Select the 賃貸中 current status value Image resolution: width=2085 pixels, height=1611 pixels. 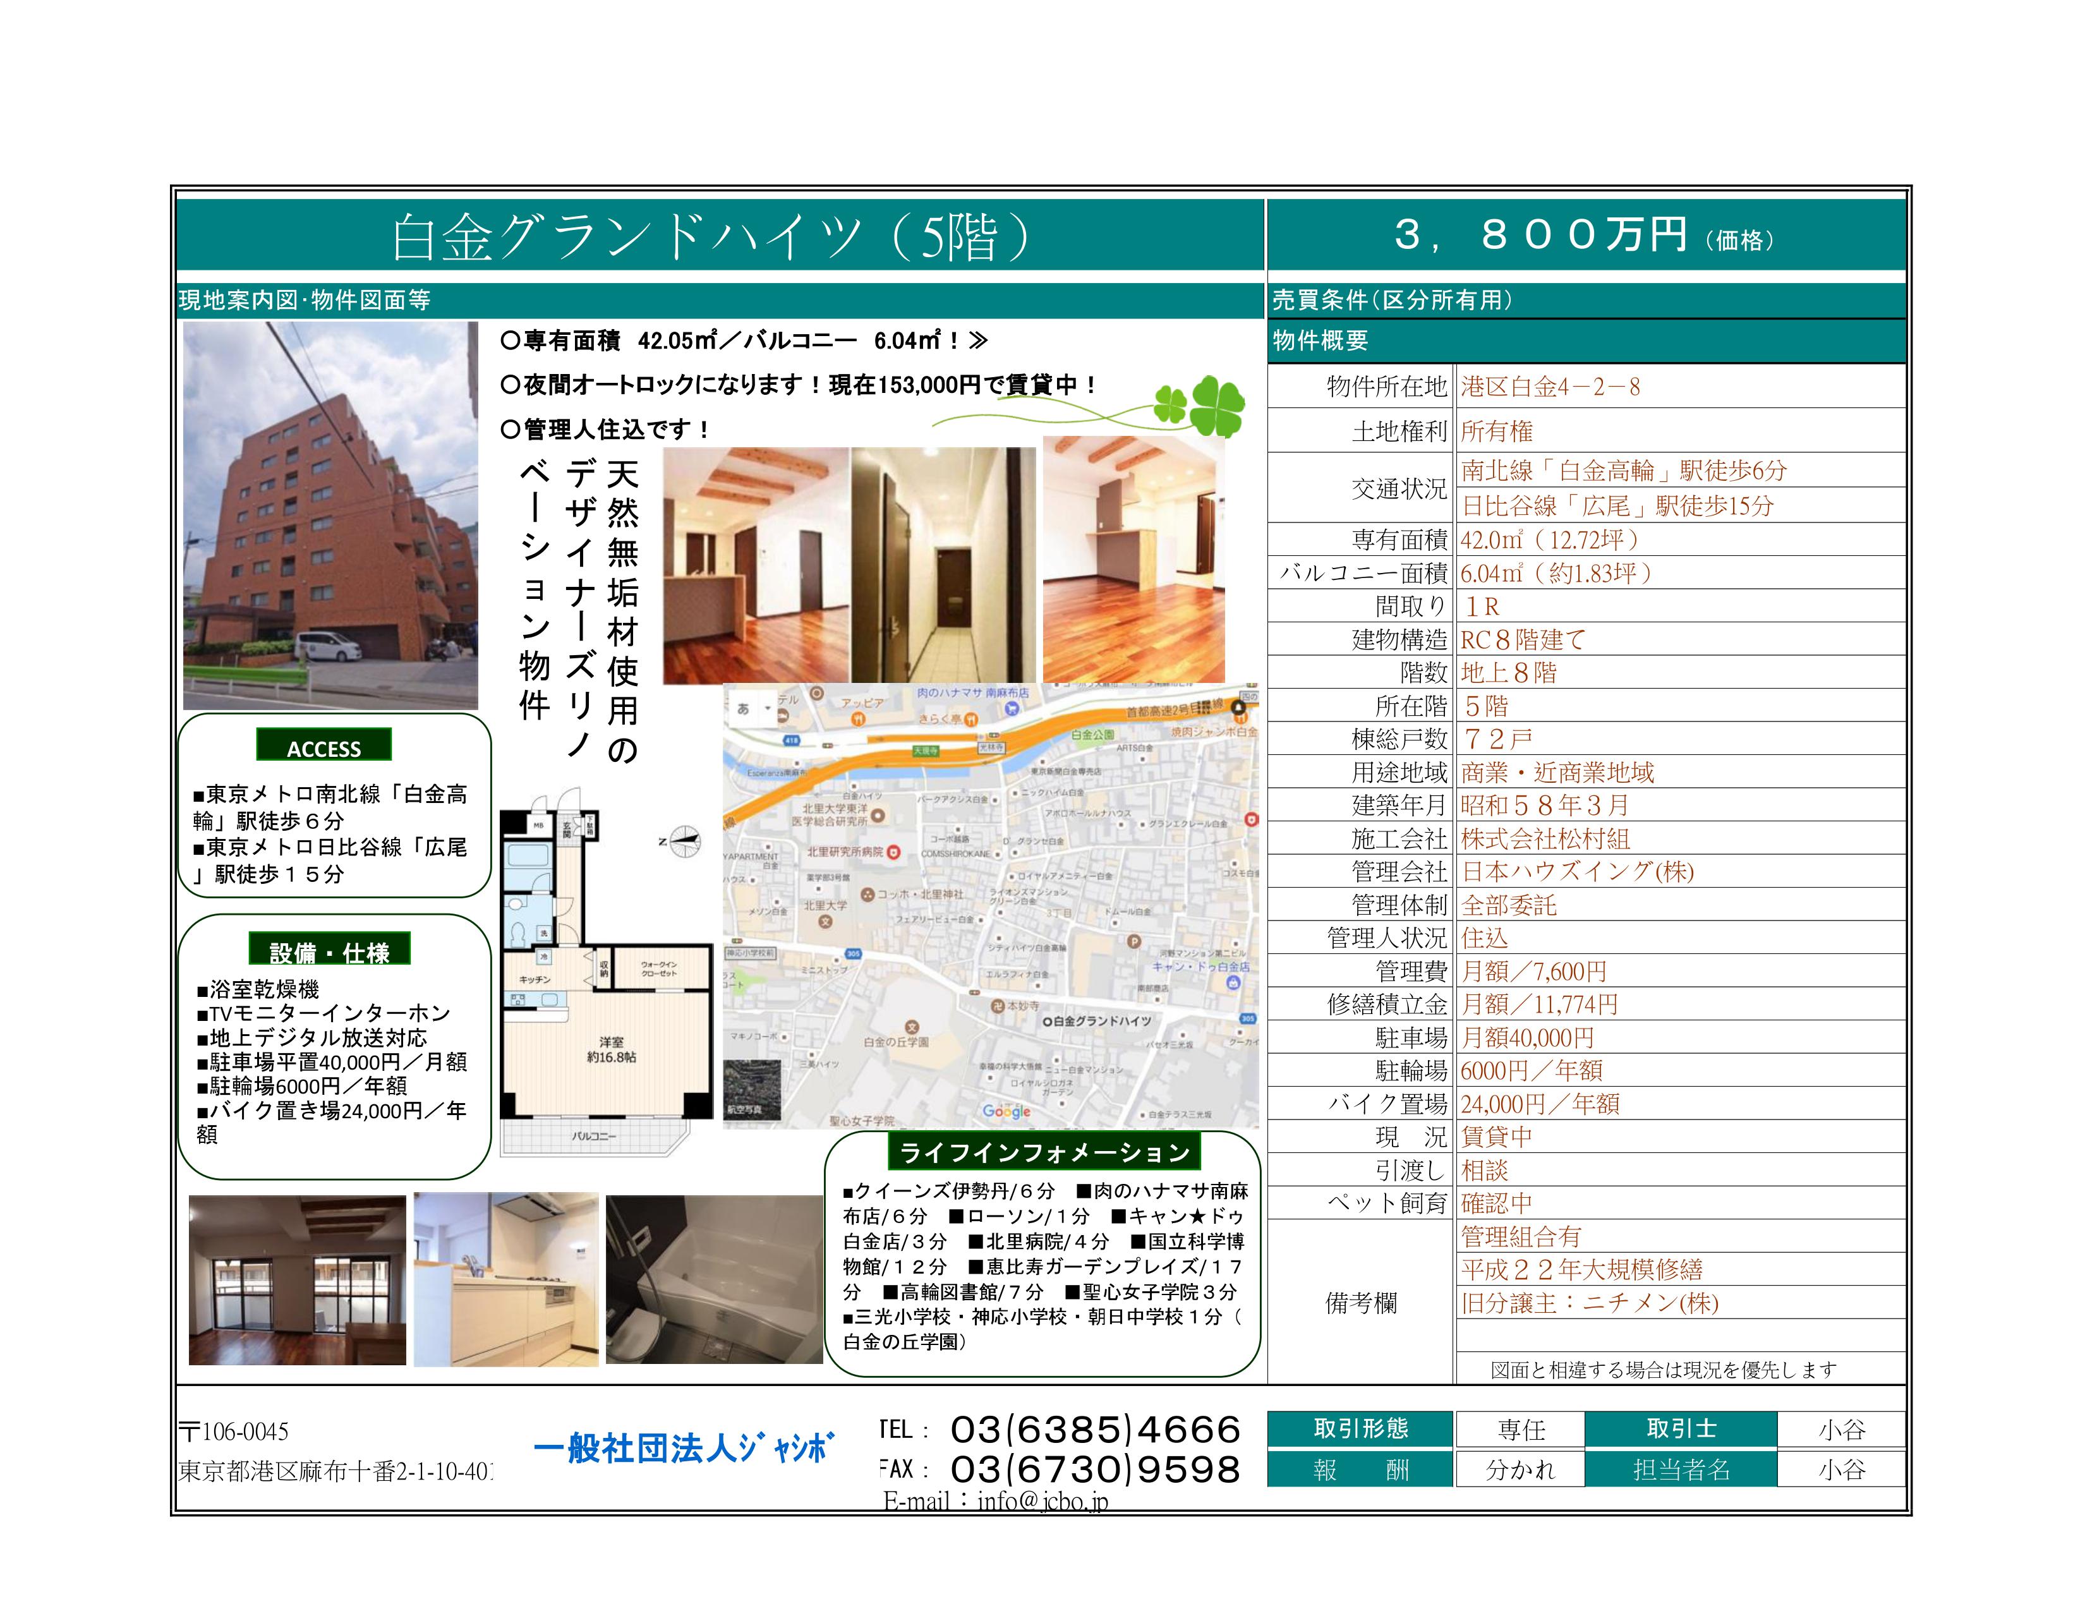point(1497,1138)
